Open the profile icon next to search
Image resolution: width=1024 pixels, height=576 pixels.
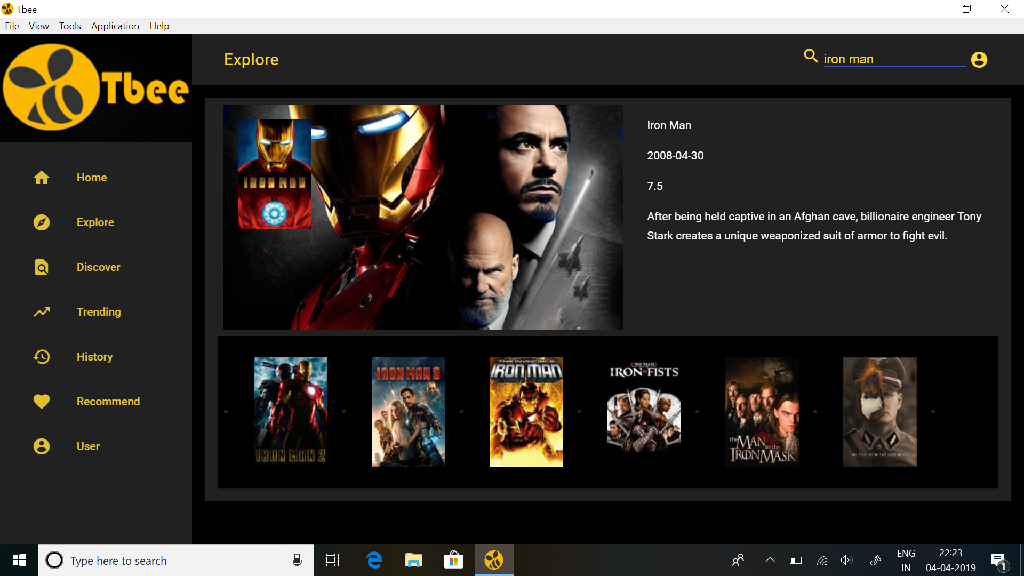(x=979, y=60)
